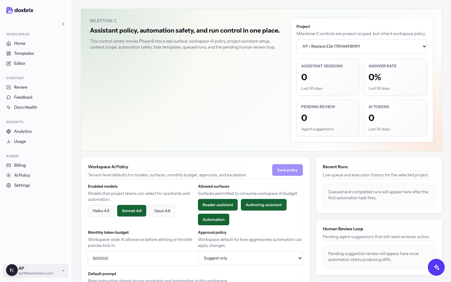Open the Usage menu item
This screenshot has height=282, width=451.
(x=20, y=142)
